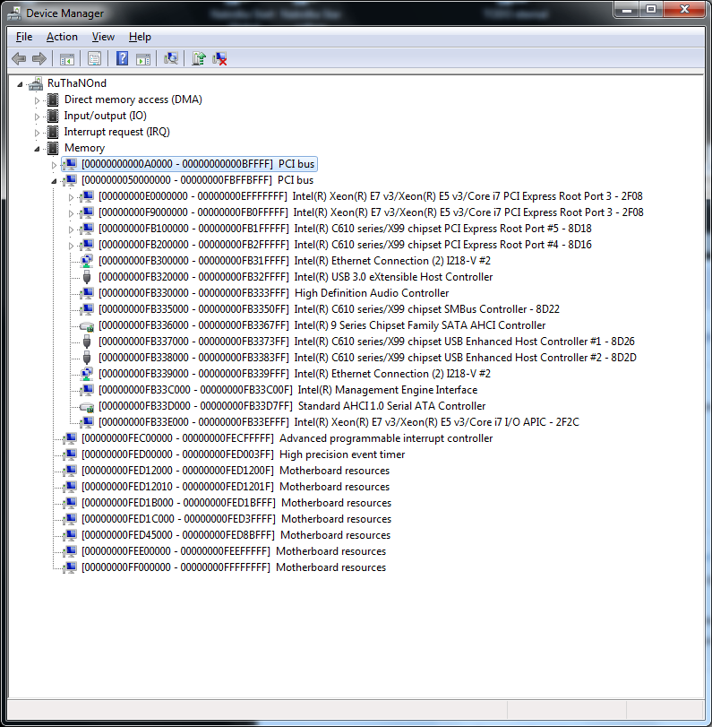Select the RuThaNOnd computer name
This screenshot has height=727, width=712.
77,83
